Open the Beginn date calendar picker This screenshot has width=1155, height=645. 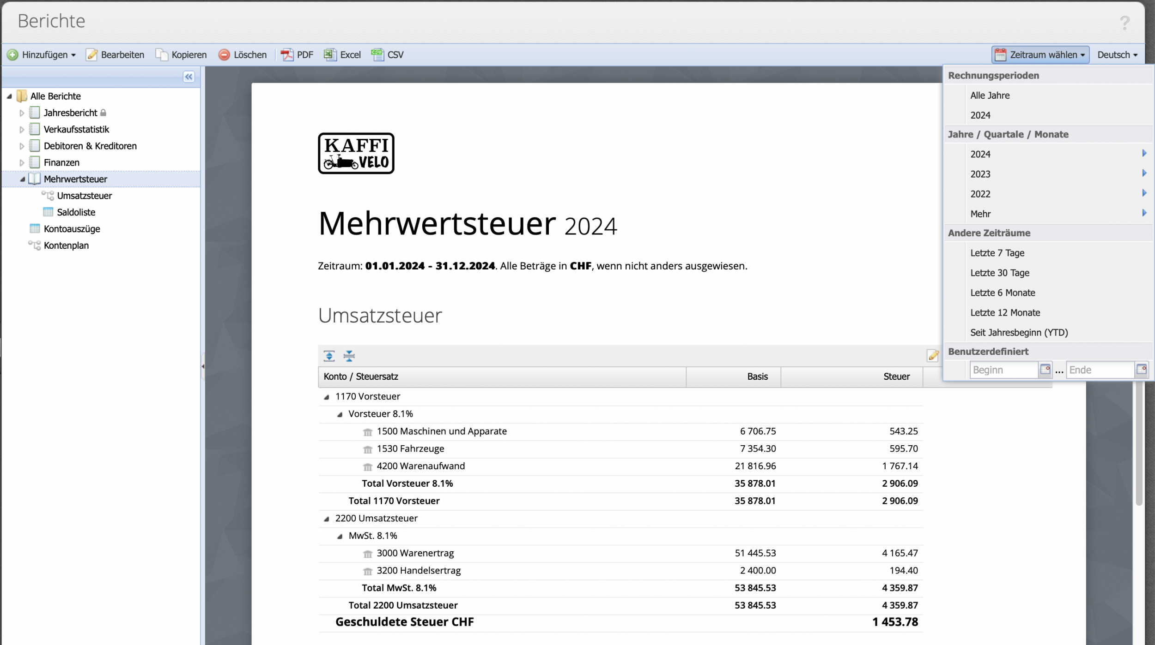click(x=1045, y=370)
